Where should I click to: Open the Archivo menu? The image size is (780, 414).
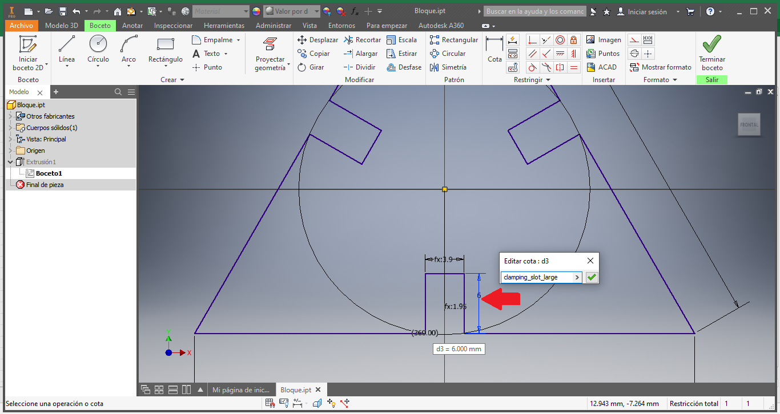22,25
